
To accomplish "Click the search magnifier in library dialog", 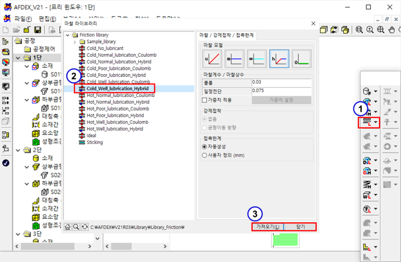I will (76, 227).
